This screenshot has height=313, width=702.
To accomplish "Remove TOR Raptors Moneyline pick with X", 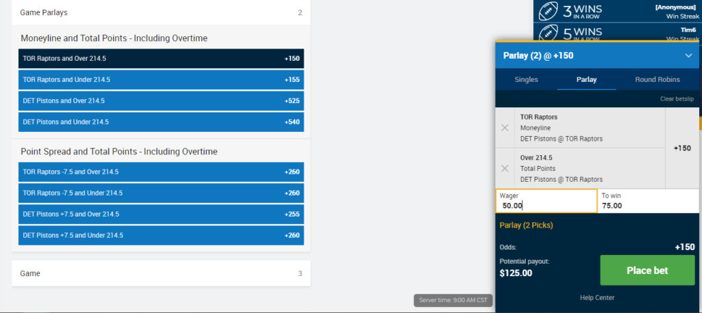I will click(505, 128).
